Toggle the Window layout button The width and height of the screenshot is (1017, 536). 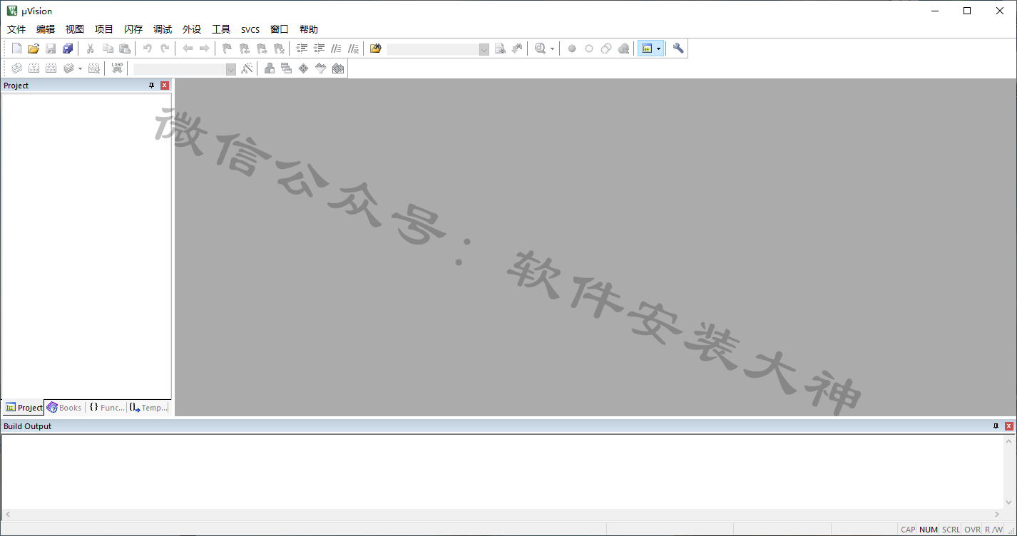pos(647,48)
